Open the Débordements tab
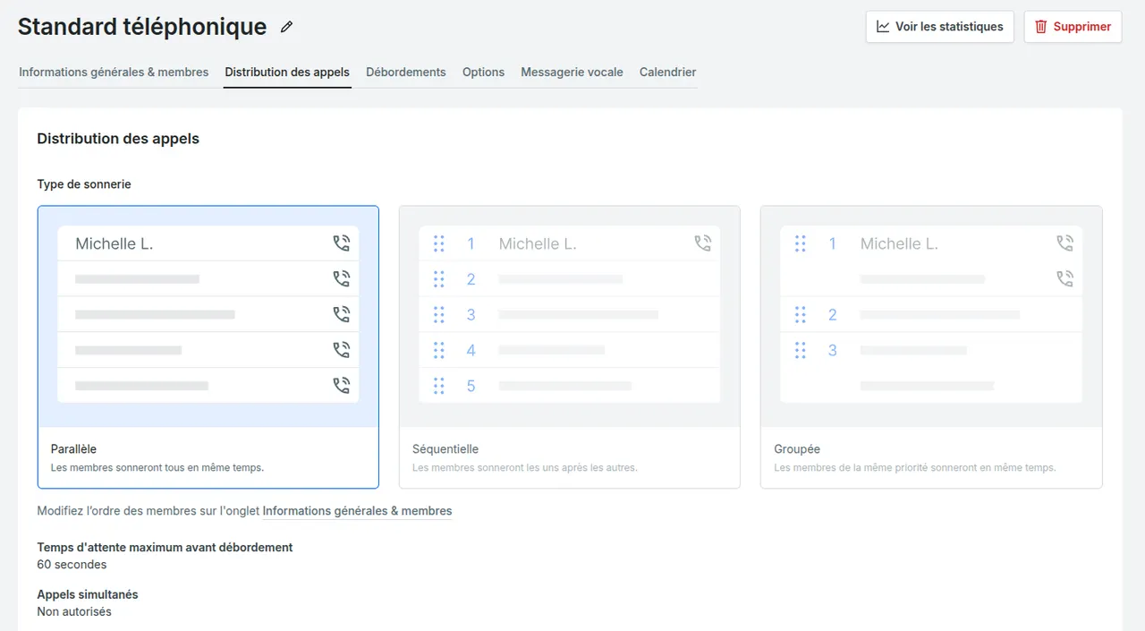 406,72
